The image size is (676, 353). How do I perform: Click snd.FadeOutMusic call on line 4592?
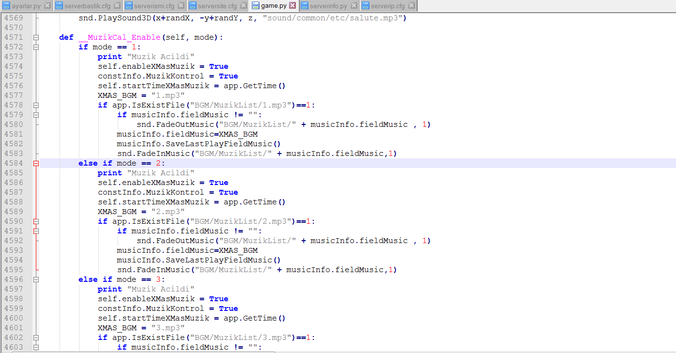284,241
